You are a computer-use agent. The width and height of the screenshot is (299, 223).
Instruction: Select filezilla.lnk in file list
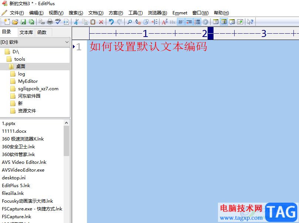(x=13, y=193)
